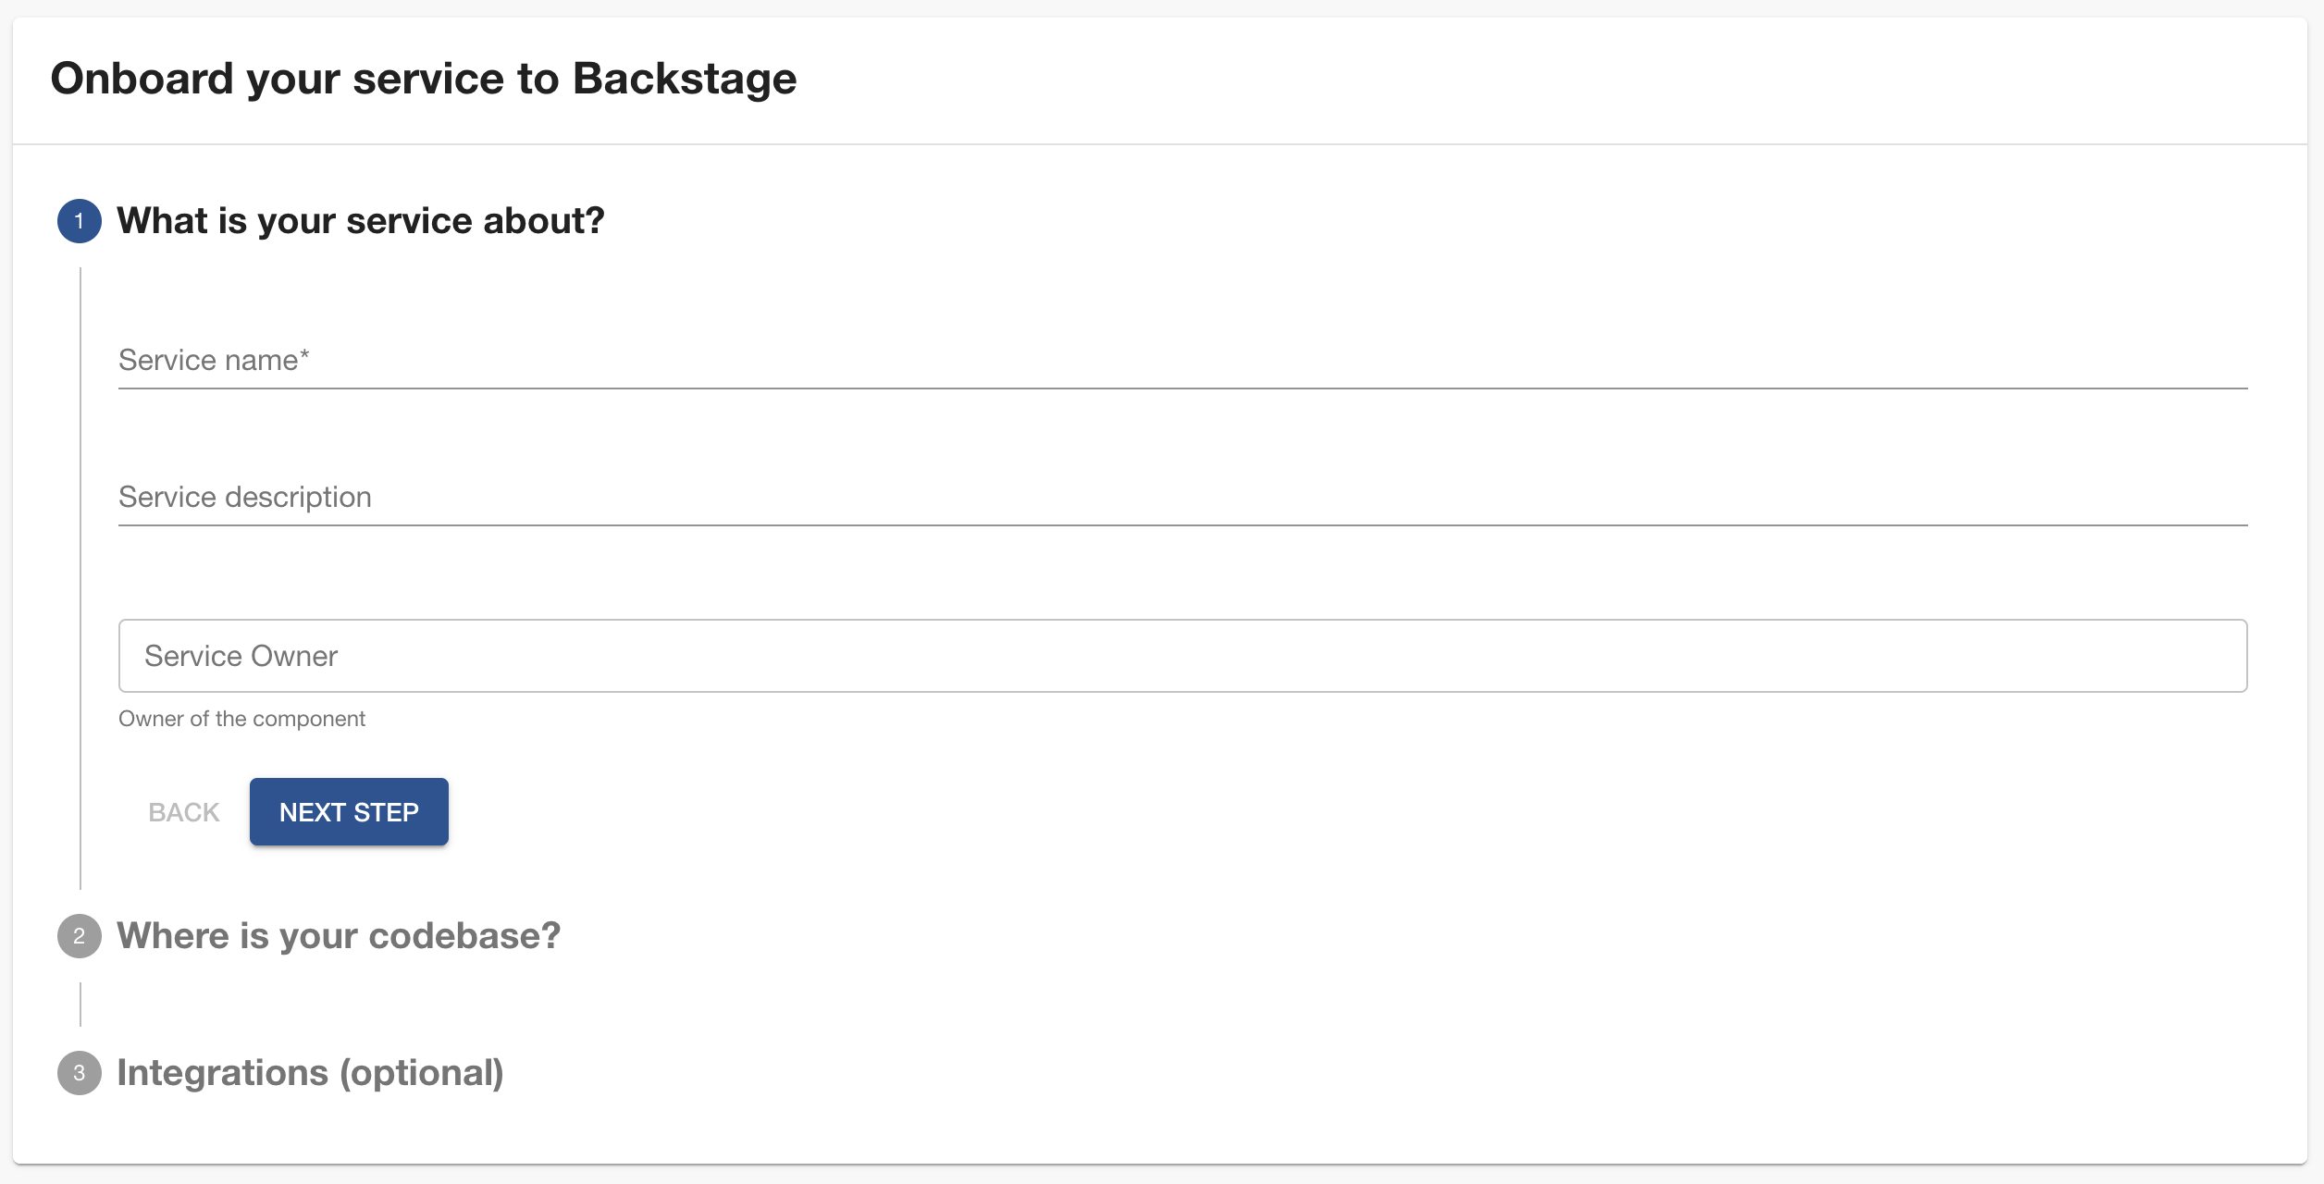
Task: Click the required asterisk beside Service name
Action: click(304, 355)
